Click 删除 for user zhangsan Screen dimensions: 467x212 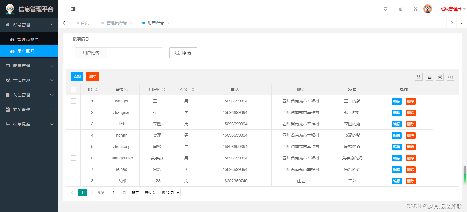tap(411, 113)
